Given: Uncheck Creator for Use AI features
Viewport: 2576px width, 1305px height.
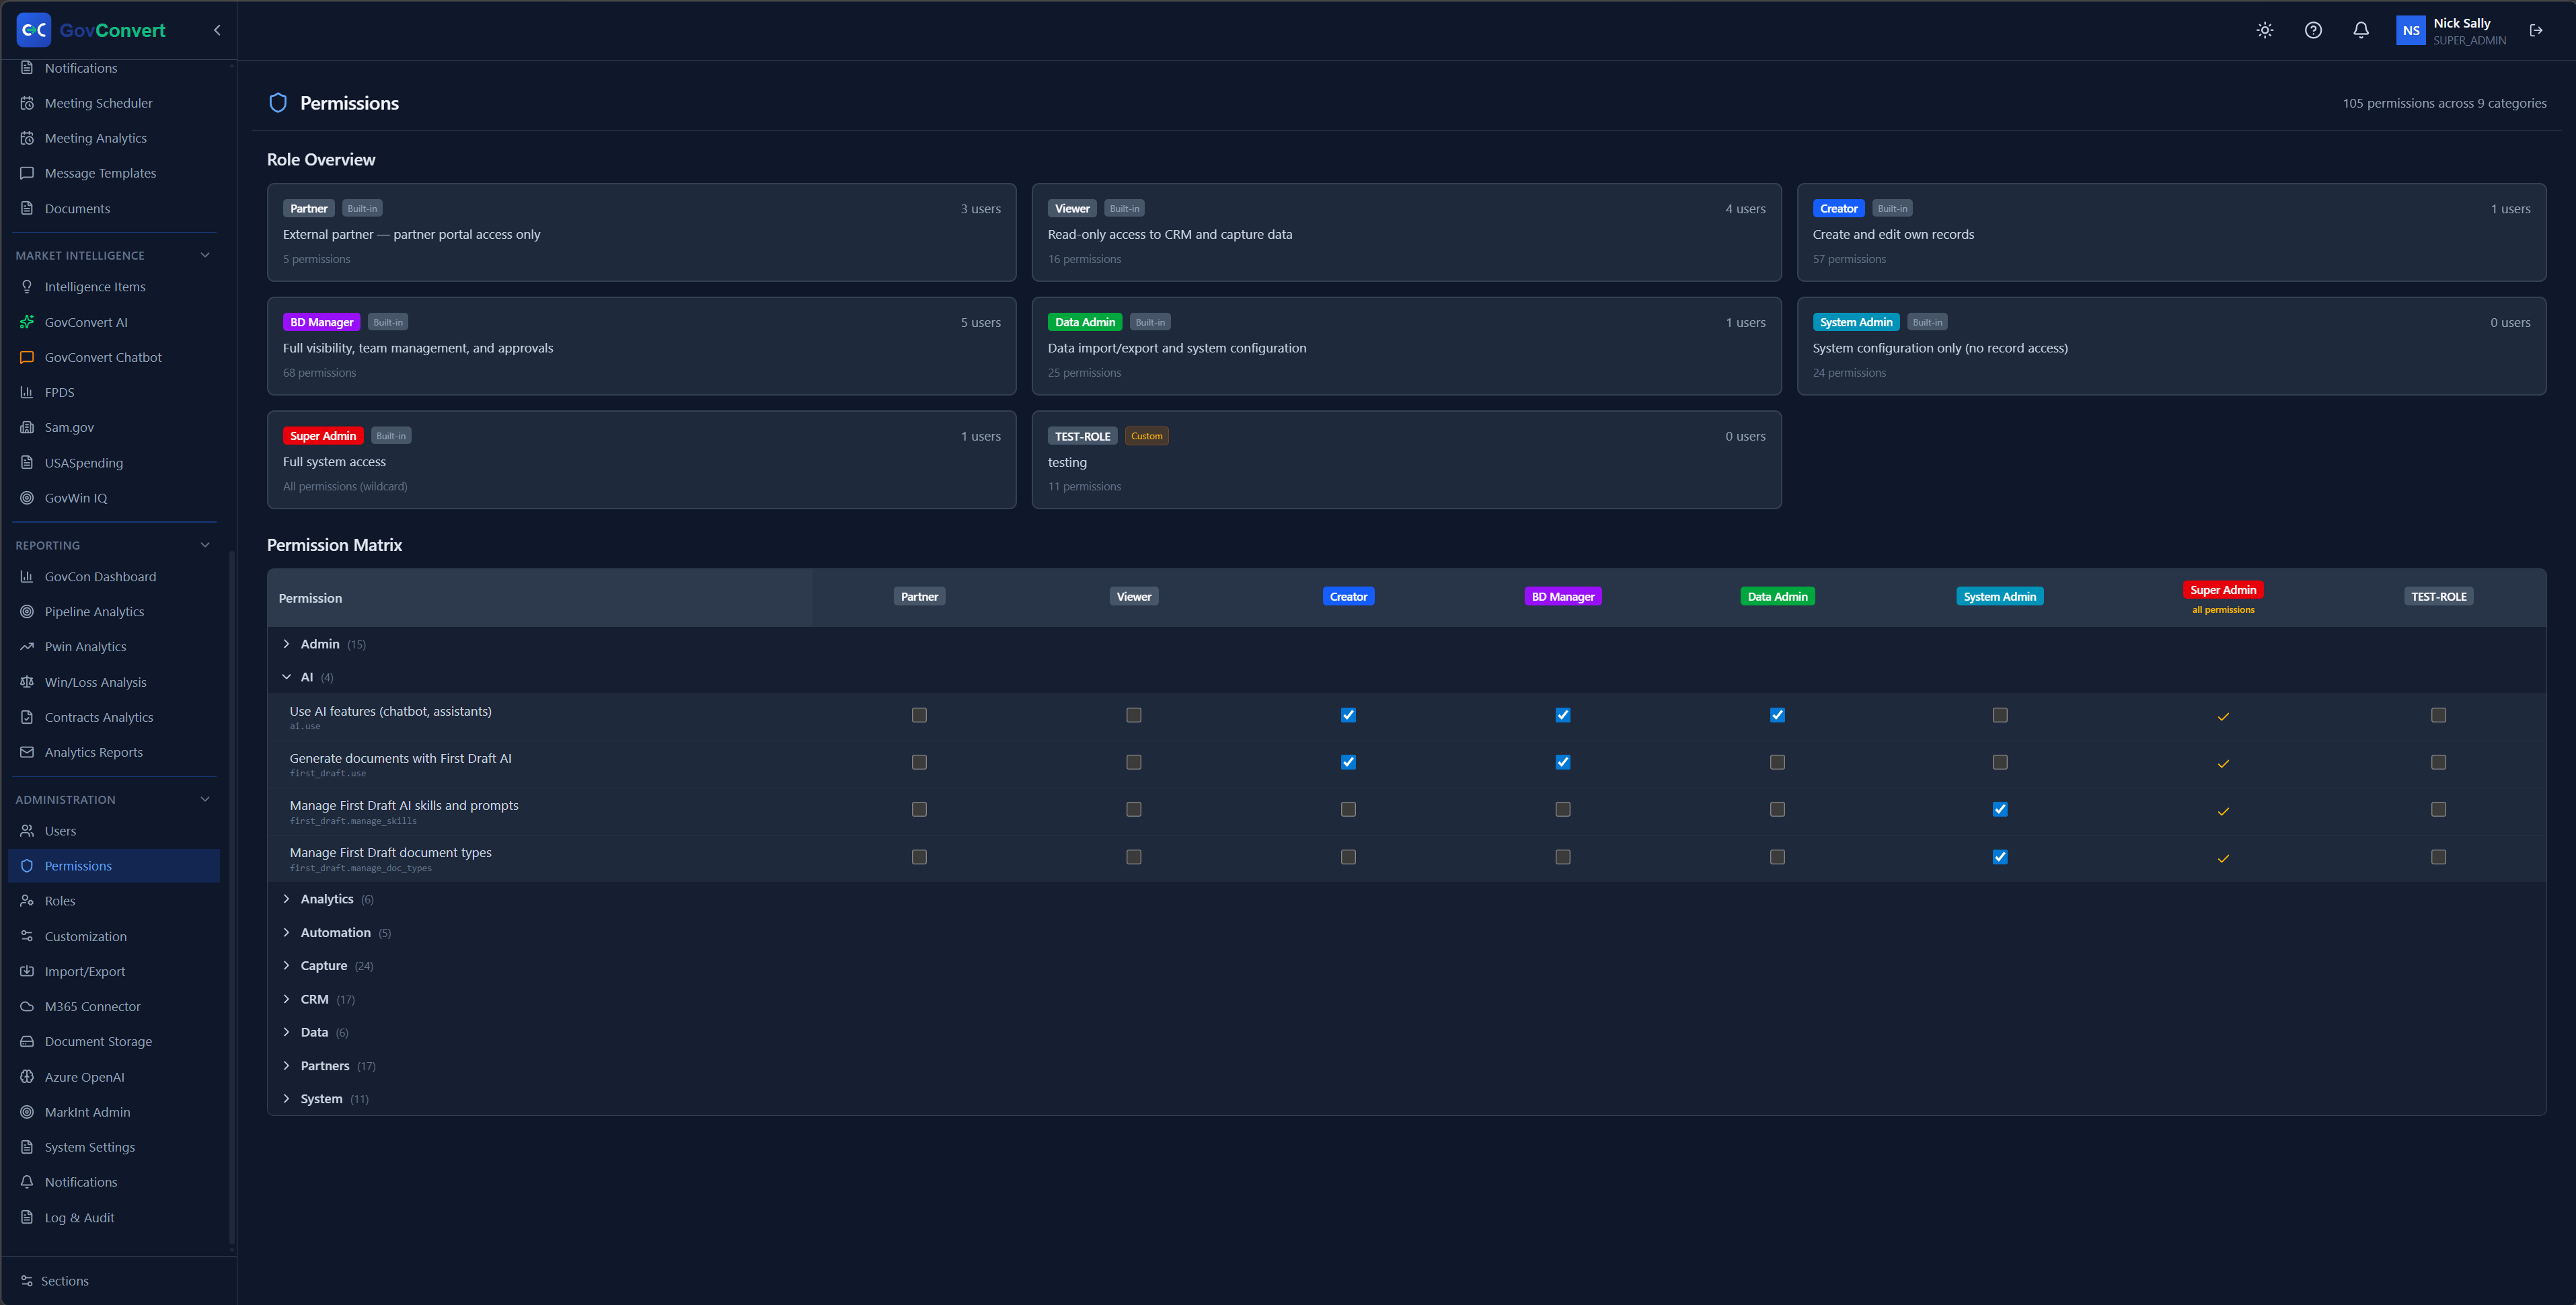Looking at the screenshot, I should 1348,715.
